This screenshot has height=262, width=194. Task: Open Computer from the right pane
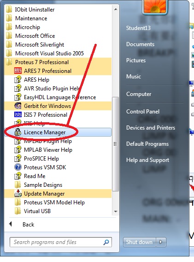coord(139,94)
